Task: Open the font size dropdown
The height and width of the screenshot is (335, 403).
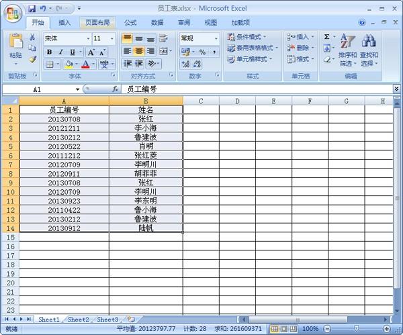Action: [112, 38]
